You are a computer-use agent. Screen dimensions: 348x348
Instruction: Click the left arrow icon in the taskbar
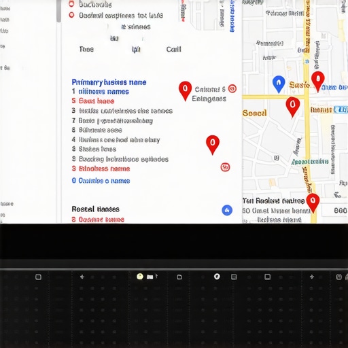(x=82, y=277)
